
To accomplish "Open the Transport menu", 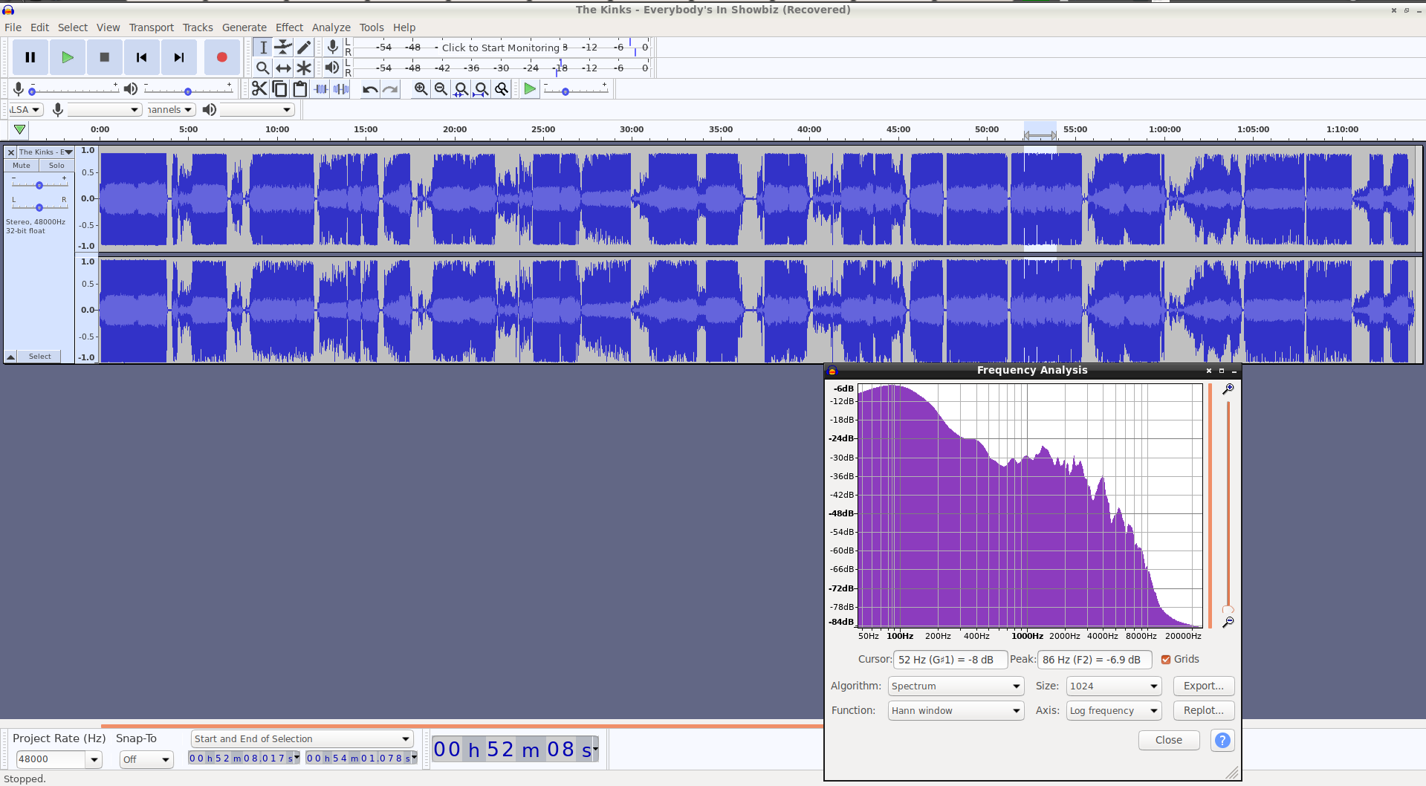I will pos(152,27).
